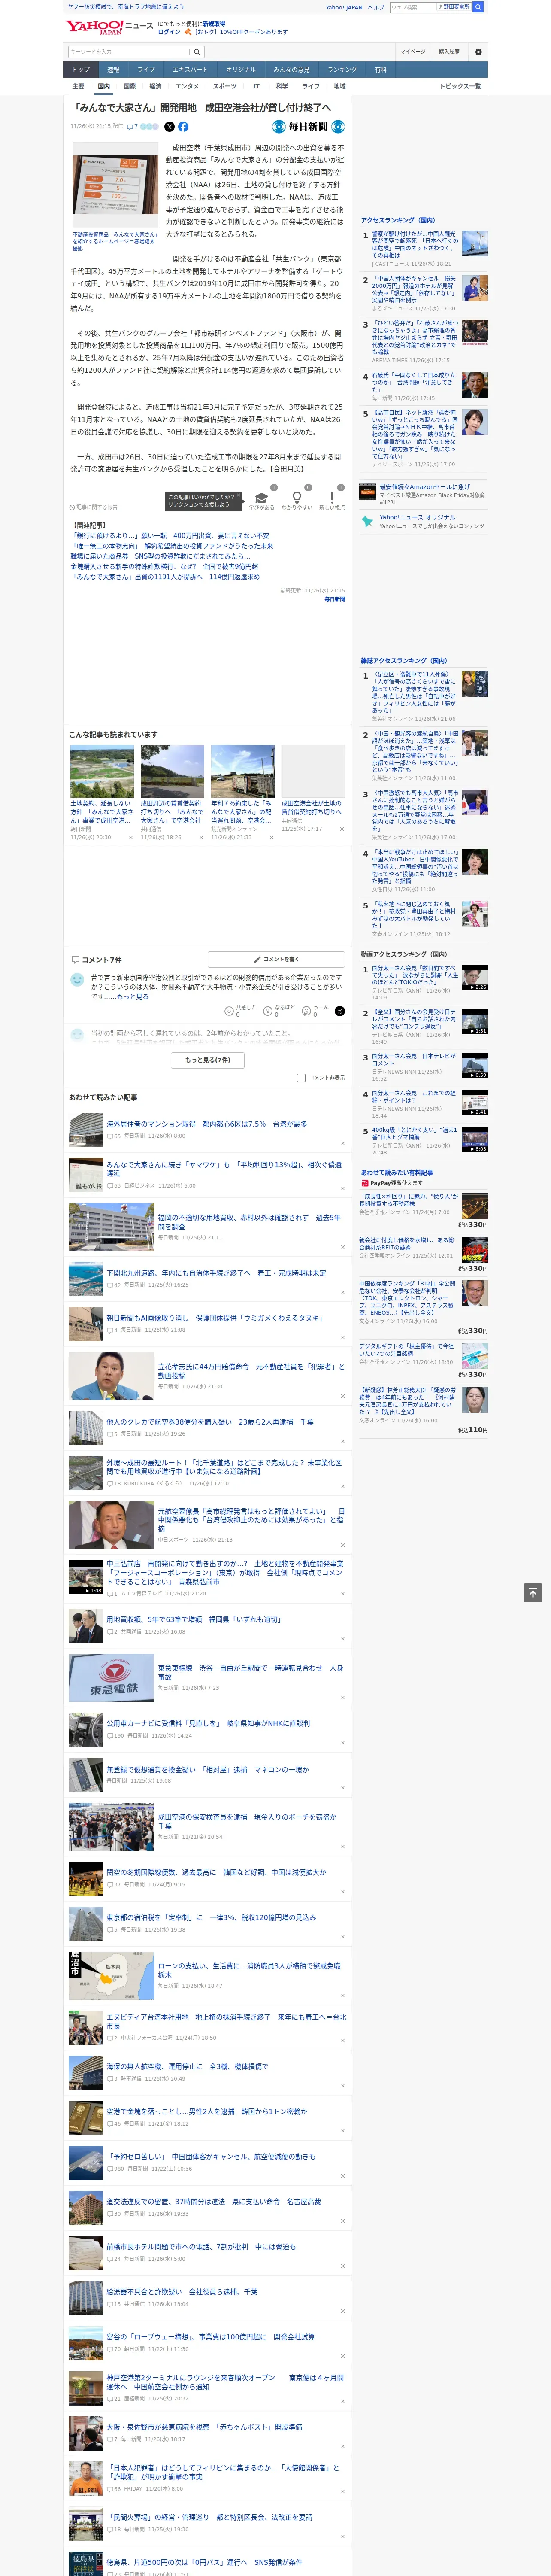Open the マイページ link
Screen dimensions: 551x2576
[413, 52]
